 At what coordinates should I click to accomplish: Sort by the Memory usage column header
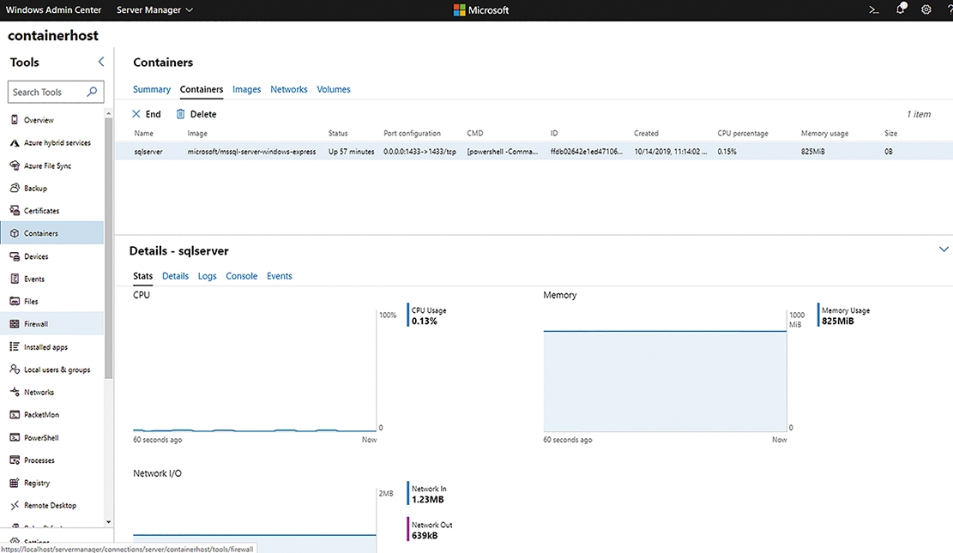[x=824, y=133]
